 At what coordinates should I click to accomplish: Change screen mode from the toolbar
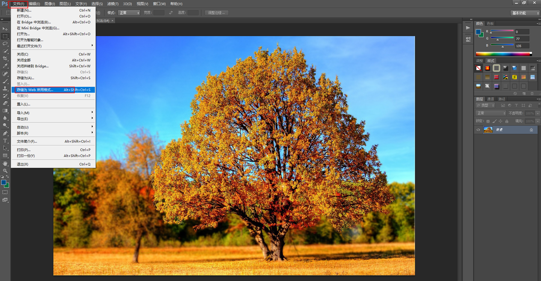tap(5, 200)
